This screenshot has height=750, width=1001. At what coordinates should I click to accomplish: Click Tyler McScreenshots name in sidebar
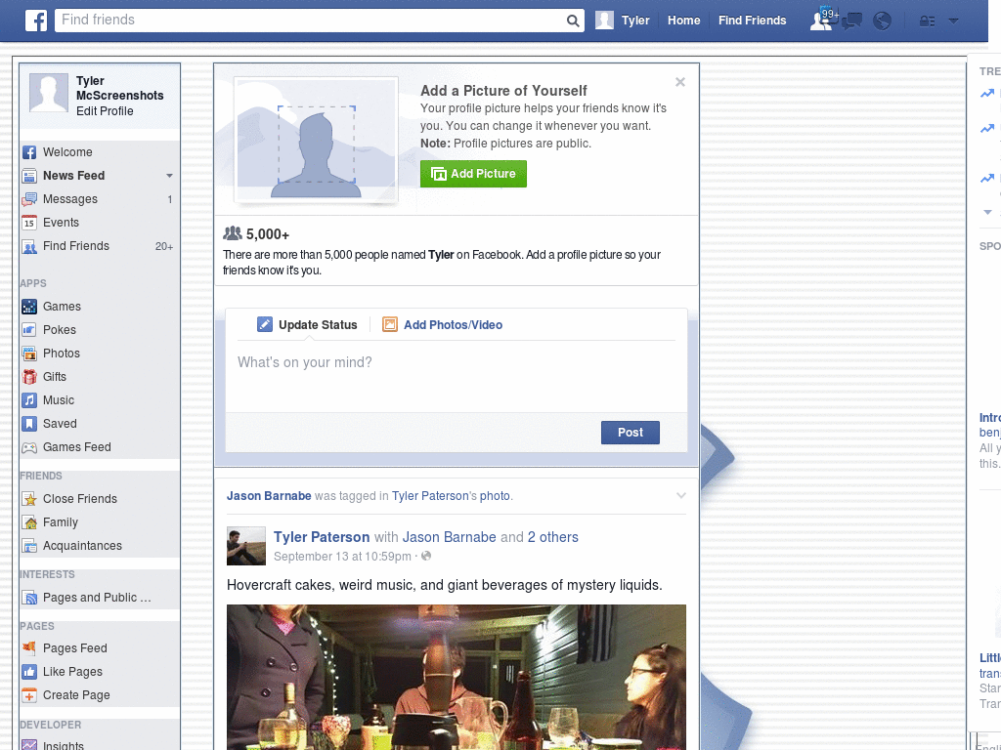tap(119, 88)
